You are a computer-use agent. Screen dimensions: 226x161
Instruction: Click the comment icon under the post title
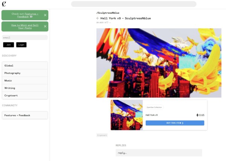click(x=107, y=23)
